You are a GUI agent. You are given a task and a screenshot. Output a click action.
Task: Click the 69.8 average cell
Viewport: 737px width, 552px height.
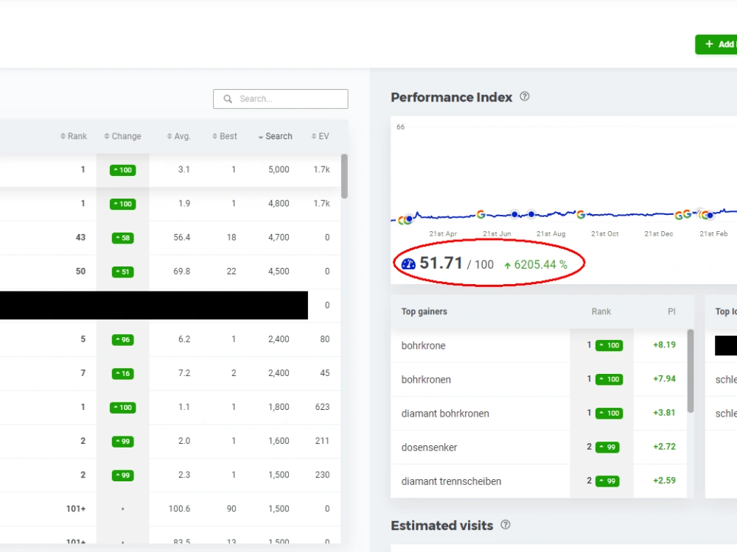coord(181,272)
